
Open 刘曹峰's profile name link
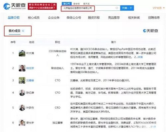[30, 80]
